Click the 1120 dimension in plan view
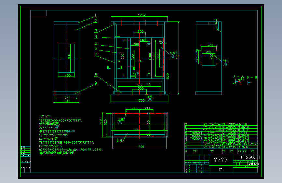Image resolution: width=282 pixels, height=183 pixels. pos(136,129)
